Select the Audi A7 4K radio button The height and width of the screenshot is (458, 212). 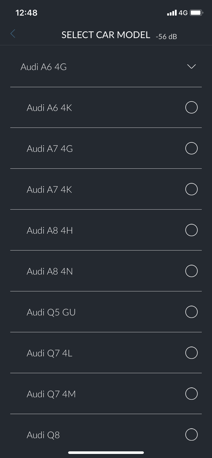pos(191,189)
